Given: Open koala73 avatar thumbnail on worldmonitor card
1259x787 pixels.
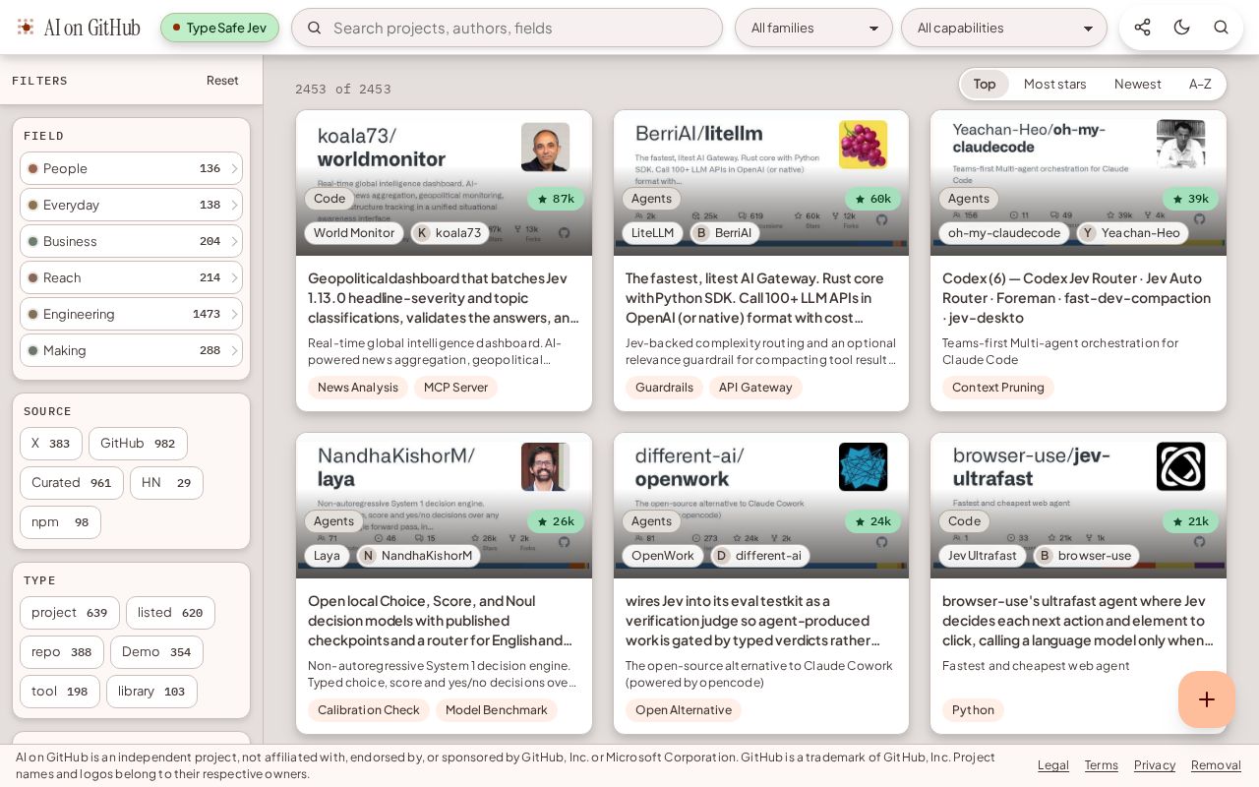Looking at the screenshot, I should coord(546,147).
